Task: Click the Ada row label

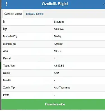Action: tap(6, 51)
